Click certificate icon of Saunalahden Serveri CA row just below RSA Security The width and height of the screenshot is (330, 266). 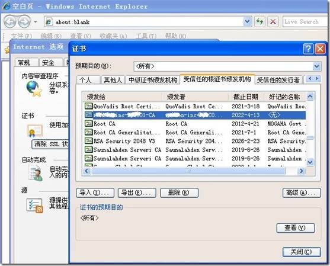pyautogui.click(x=89, y=149)
